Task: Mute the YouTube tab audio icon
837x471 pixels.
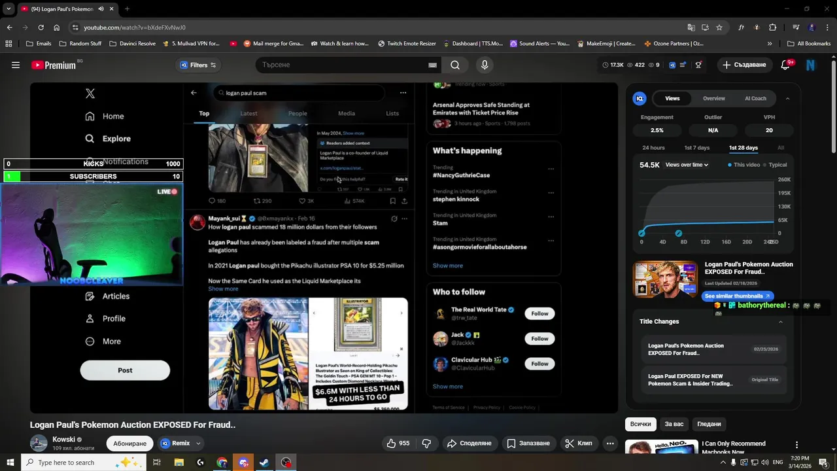Action: (x=101, y=9)
